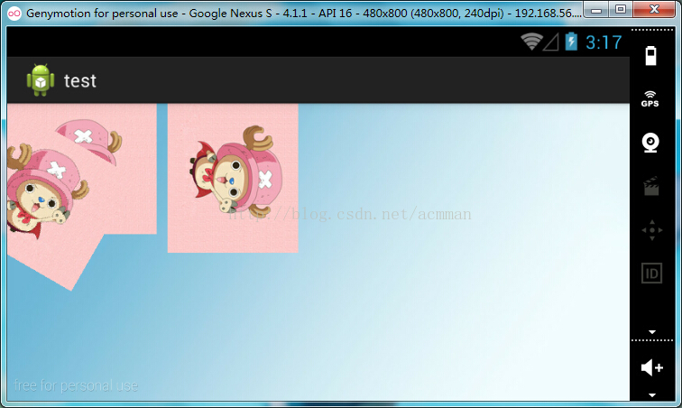Viewport: 682px width, 408px height.
Task: Open the remote control arrows widget
Action: (652, 230)
